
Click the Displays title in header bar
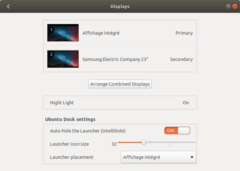[120, 6]
